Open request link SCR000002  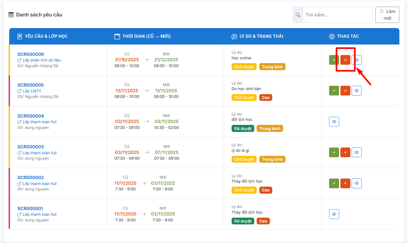pyautogui.click(x=30, y=177)
